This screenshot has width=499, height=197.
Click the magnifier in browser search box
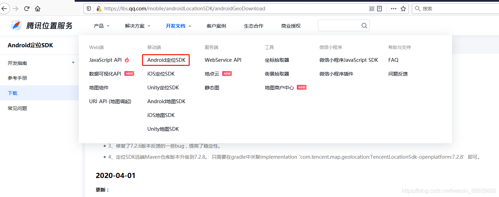tap(418, 9)
